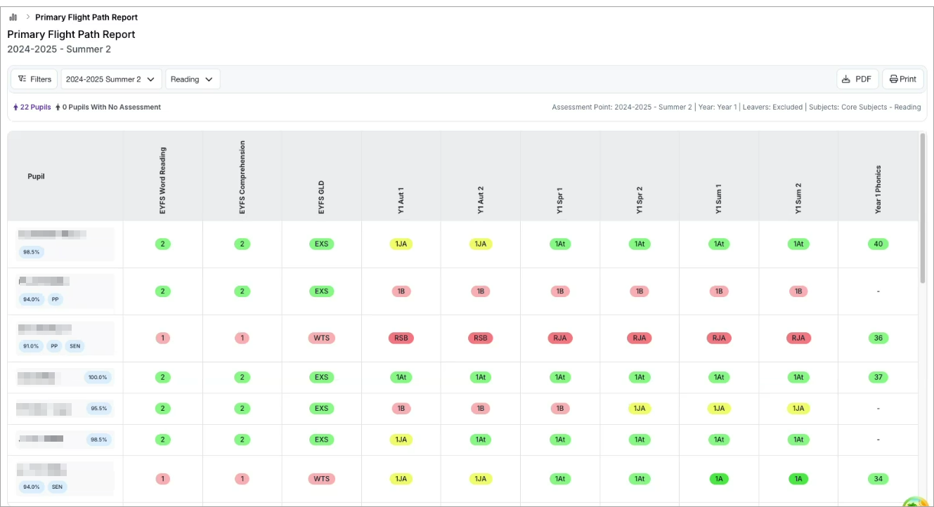Click the Pupil column header

pos(36,176)
